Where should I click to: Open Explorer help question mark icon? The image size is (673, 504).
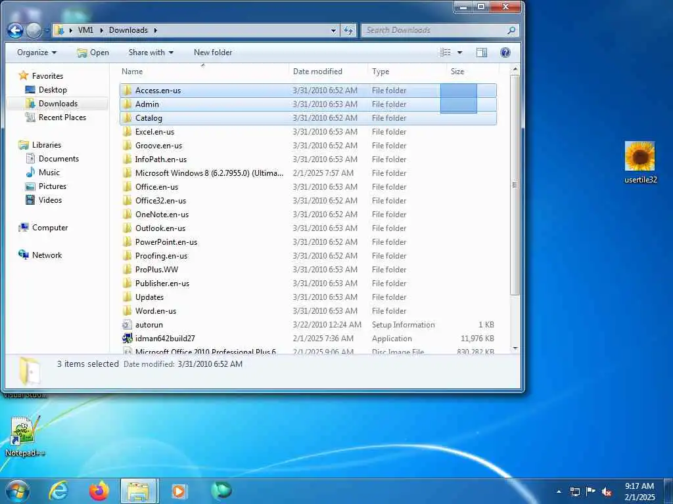[505, 52]
